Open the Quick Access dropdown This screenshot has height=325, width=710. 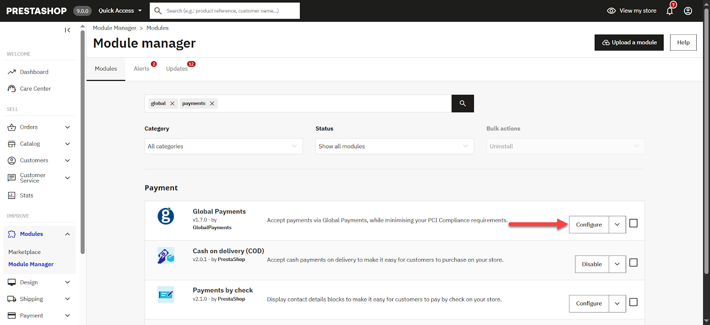click(x=120, y=11)
